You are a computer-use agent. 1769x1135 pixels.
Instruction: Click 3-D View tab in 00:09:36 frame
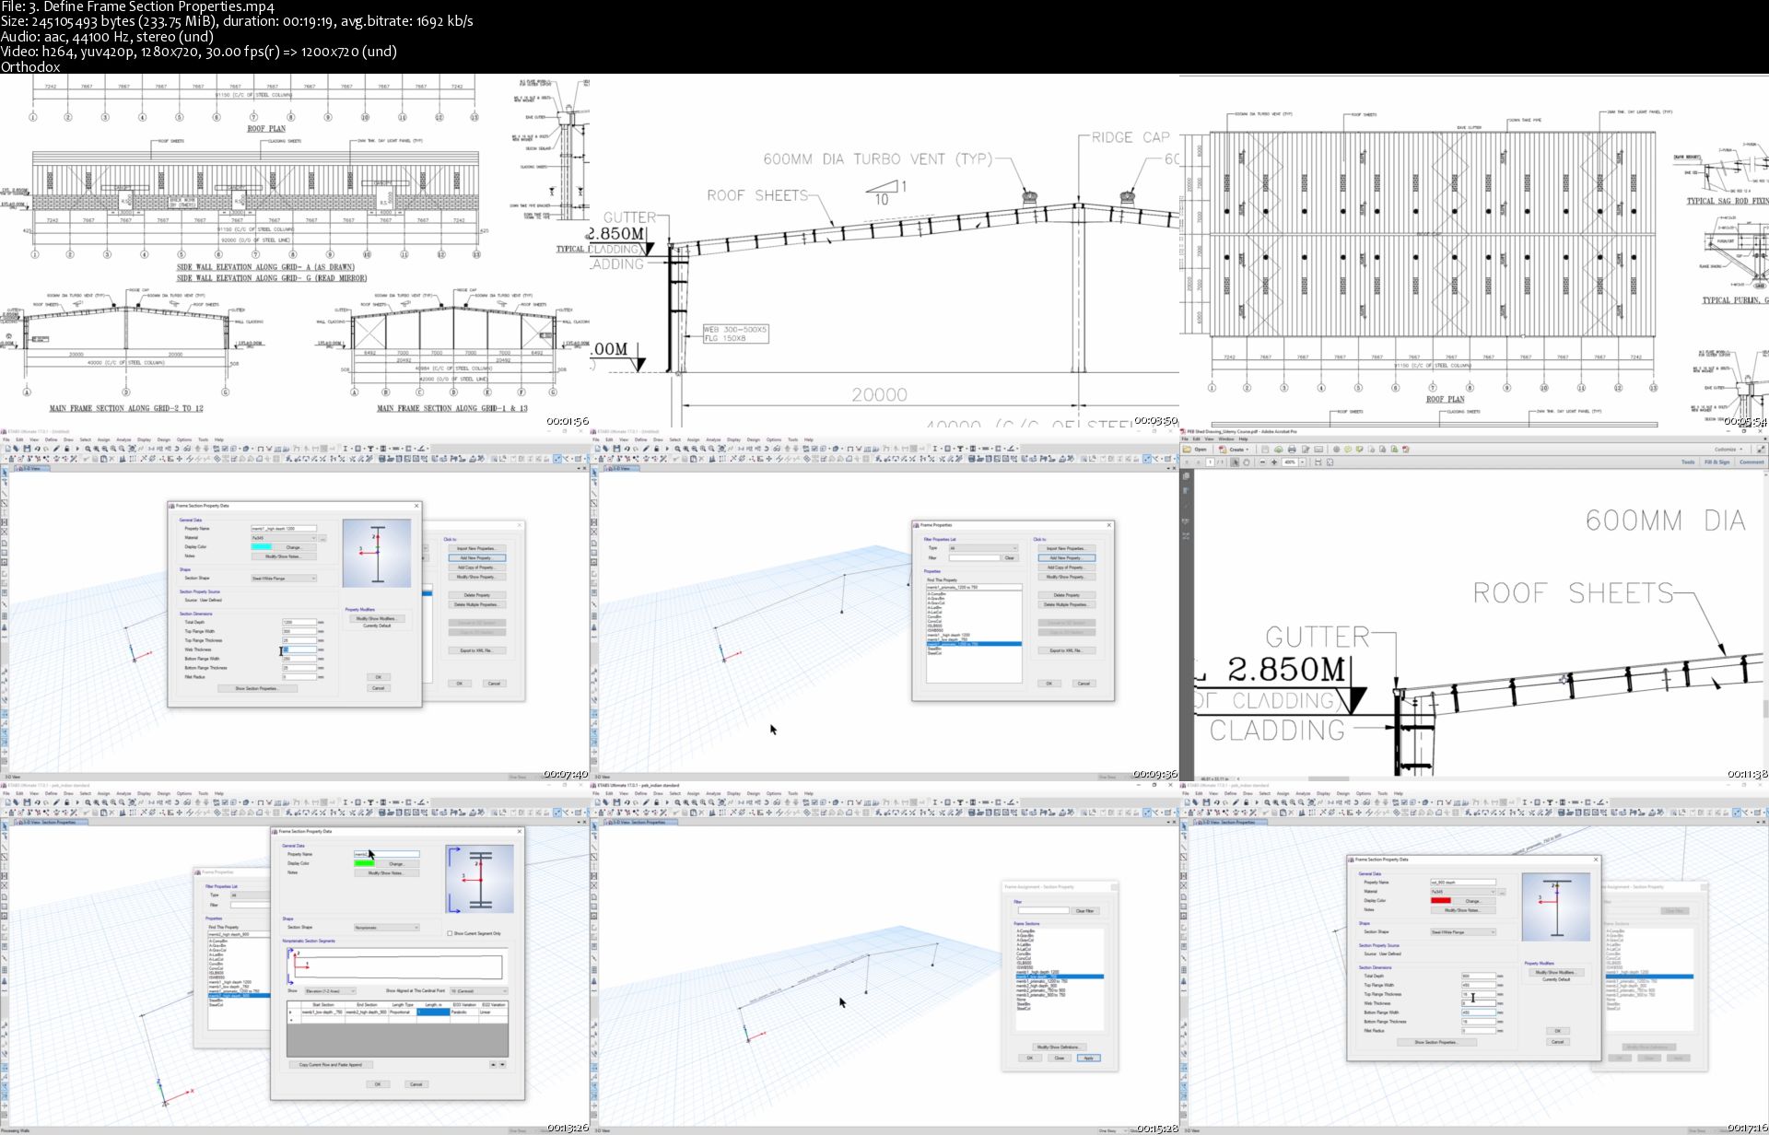tap(622, 469)
